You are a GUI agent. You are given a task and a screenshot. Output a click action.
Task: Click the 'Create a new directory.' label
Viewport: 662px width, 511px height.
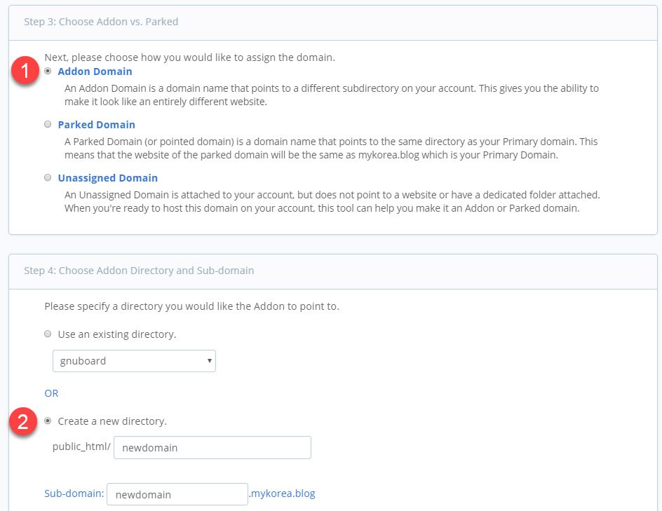(112, 421)
